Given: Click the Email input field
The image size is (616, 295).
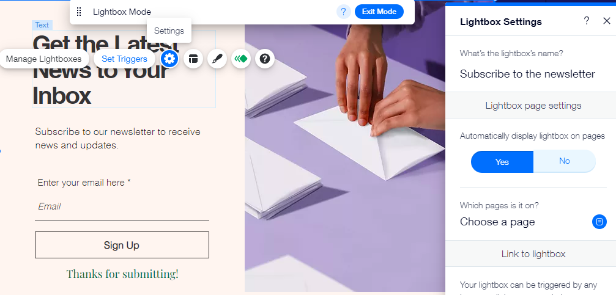Looking at the screenshot, I should [122, 206].
